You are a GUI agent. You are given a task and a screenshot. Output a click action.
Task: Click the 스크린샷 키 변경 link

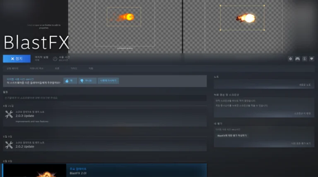tap(302, 114)
